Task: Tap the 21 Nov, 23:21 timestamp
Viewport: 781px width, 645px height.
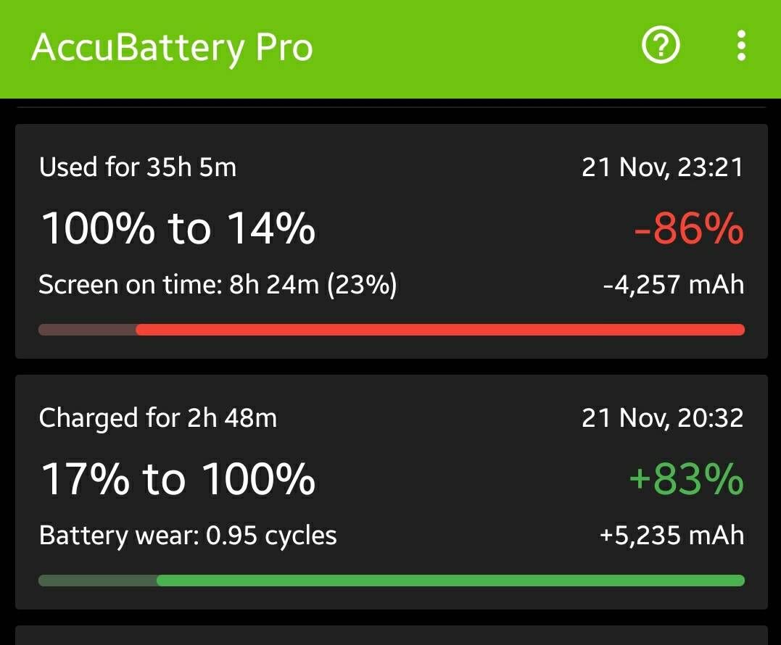Action: click(x=663, y=167)
